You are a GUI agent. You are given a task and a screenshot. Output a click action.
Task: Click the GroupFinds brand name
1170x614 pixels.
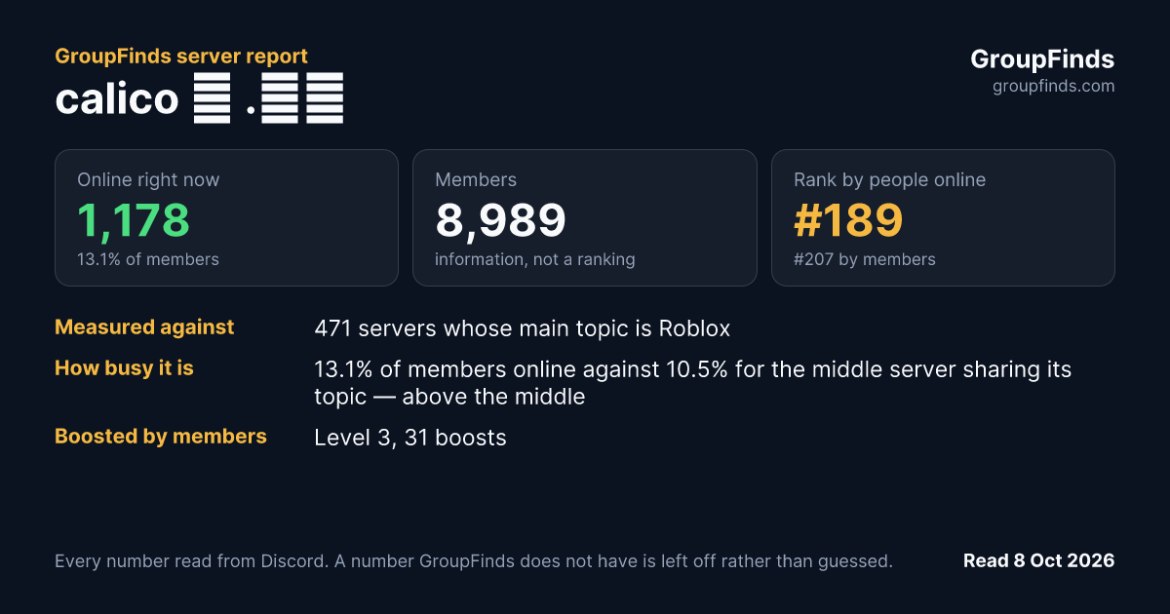[x=1042, y=59]
